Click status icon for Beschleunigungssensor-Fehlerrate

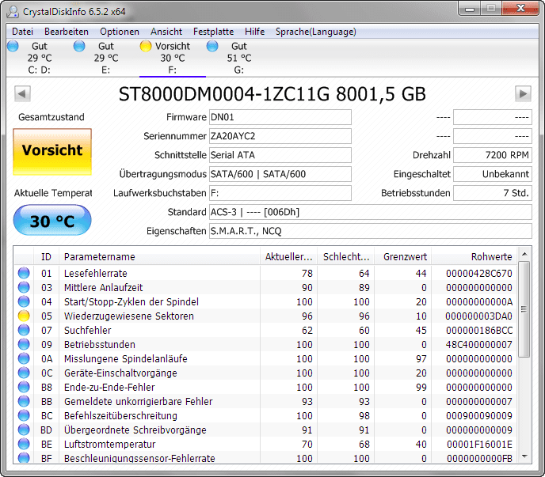(24, 458)
